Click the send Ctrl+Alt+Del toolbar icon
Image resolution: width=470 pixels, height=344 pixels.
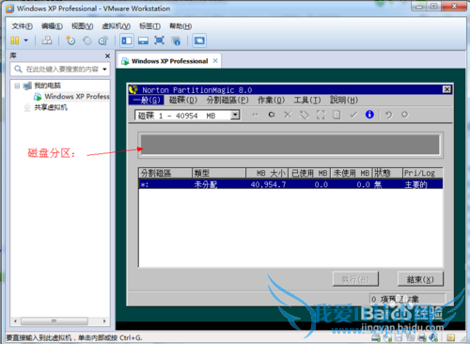point(47,40)
